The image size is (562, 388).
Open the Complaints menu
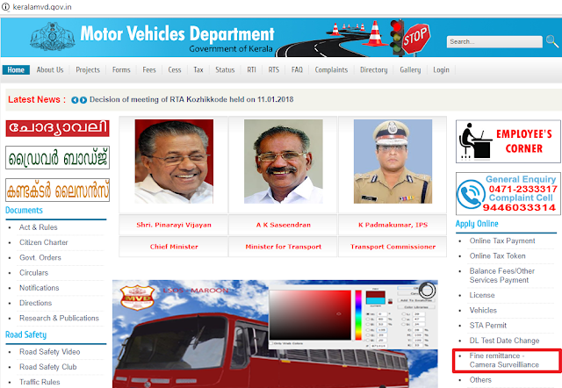(331, 70)
